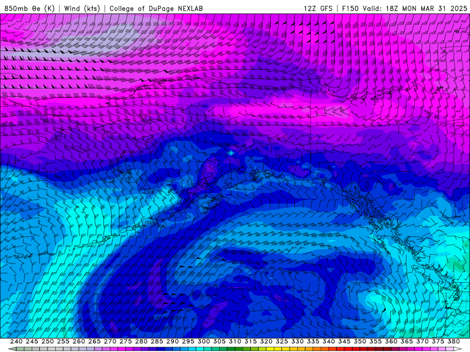Select the 245 scale label
470x352 pixels.
point(32,341)
